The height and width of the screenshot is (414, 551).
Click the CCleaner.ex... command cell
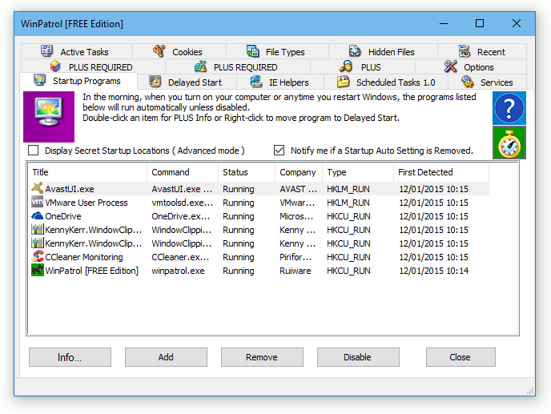coord(180,257)
